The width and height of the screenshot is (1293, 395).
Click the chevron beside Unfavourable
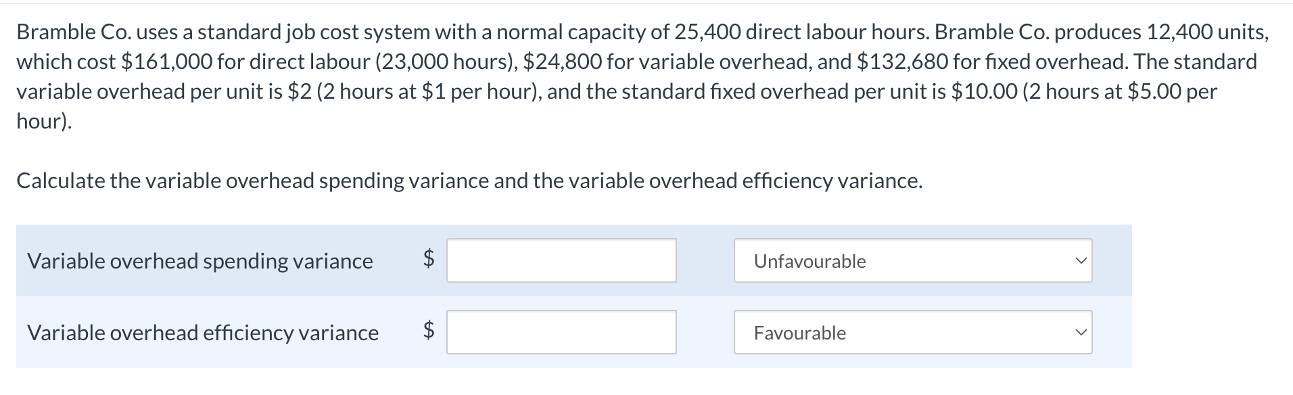click(x=1080, y=261)
